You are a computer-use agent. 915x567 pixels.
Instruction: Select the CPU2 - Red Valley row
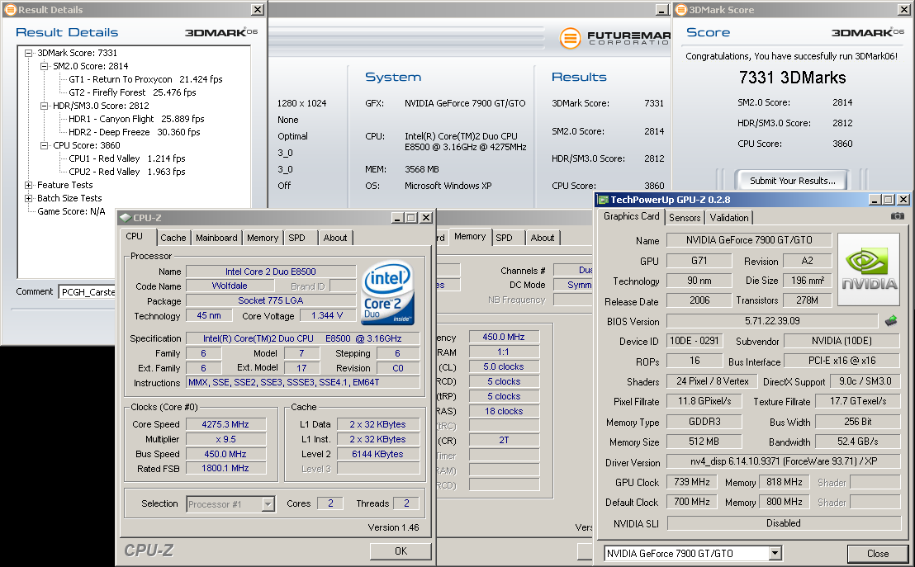pyautogui.click(x=126, y=172)
